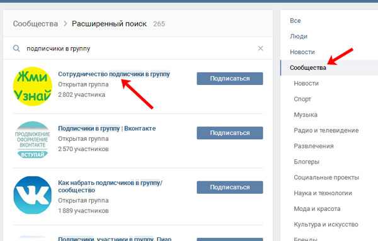Filter communities by Музыка
This screenshot has width=378, height=241.
point(306,115)
